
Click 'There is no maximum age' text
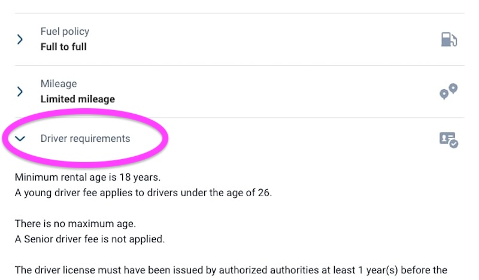75,224
